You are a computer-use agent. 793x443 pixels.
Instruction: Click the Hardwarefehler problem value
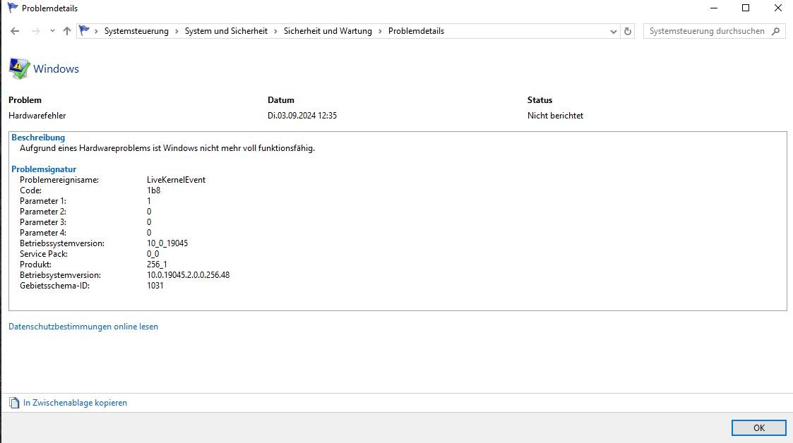point(37,116)
